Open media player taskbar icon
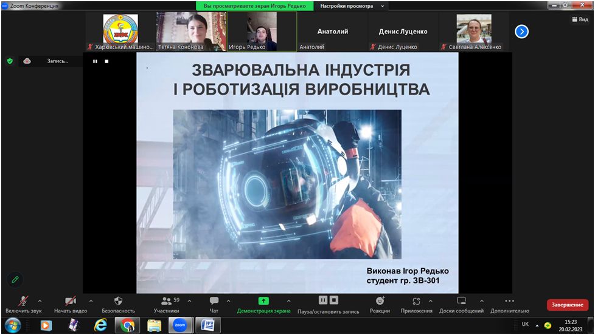 coord(46,325)
